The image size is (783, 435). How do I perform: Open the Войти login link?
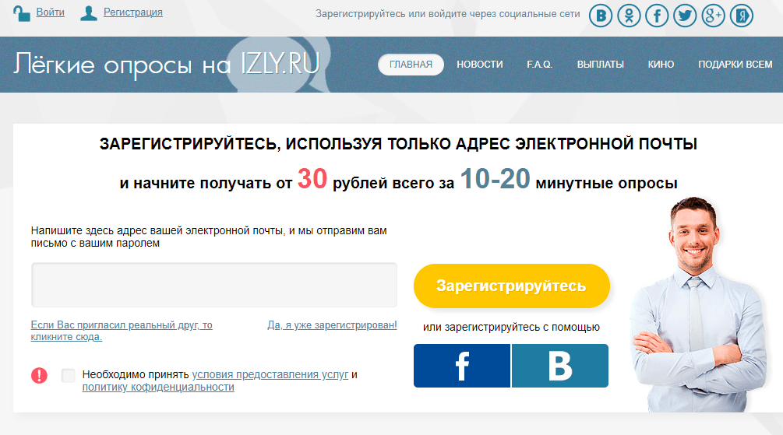tap(51, 12)
